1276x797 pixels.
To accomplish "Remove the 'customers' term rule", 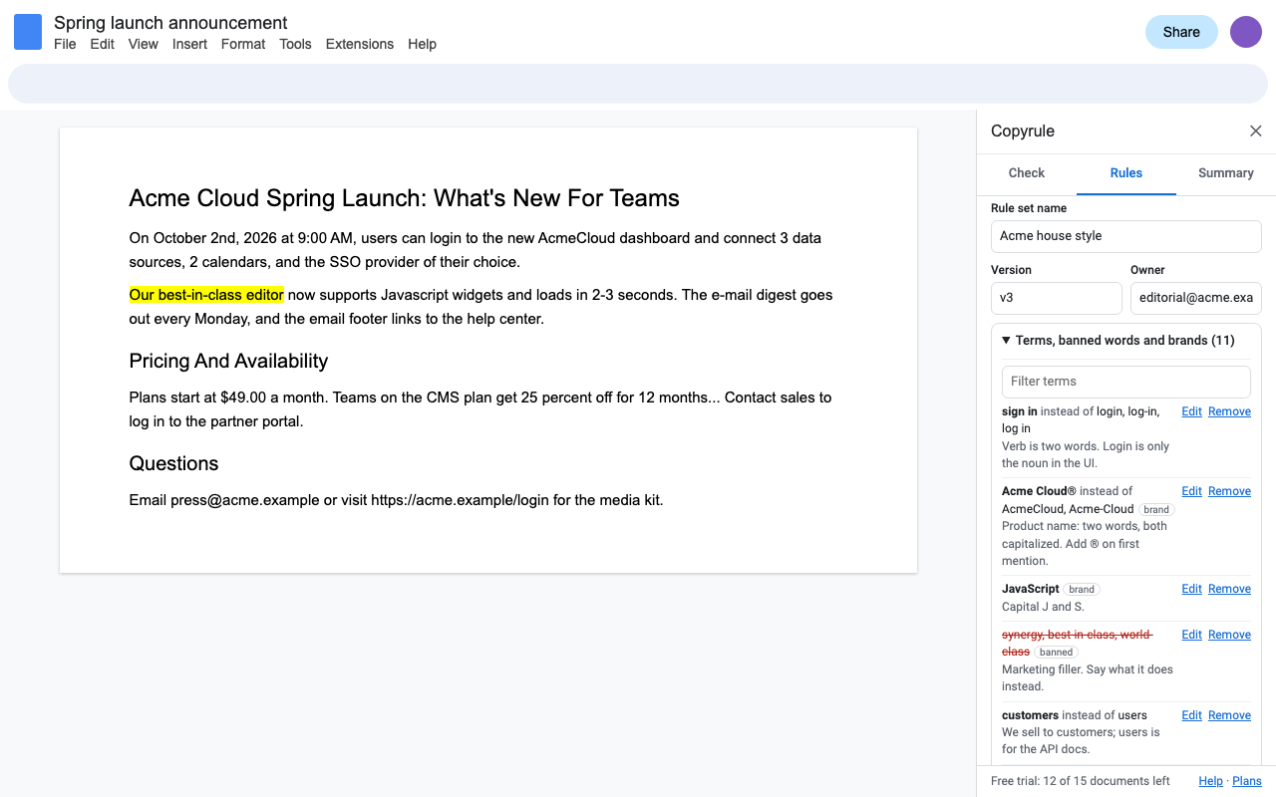I will tap(1229, 715).
